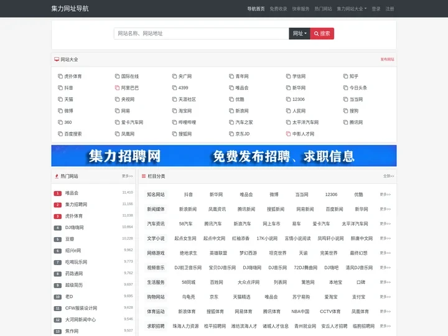The image size is (448, 336).
Task: Click 更多>> in the 求职招聘 row
Action: point(385,326)
